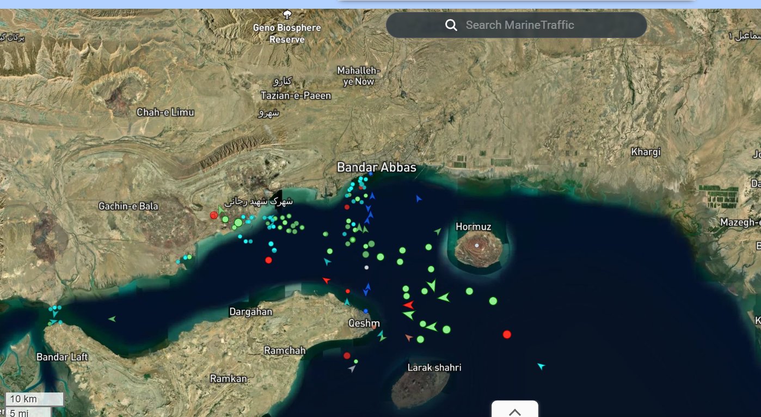Click the magnifying glass search icon
Image resolution: width=761 pixels, height=417 pixels.
pyautogui.click(x=451, y=25)
